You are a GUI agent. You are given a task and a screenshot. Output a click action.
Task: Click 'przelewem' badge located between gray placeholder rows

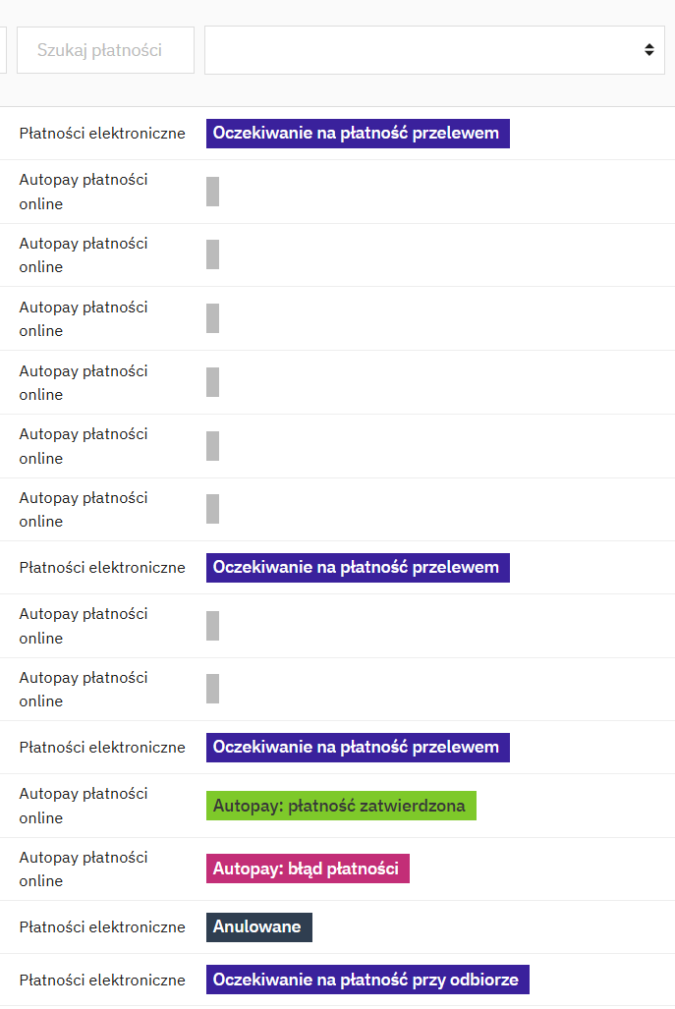pos(358,568)
